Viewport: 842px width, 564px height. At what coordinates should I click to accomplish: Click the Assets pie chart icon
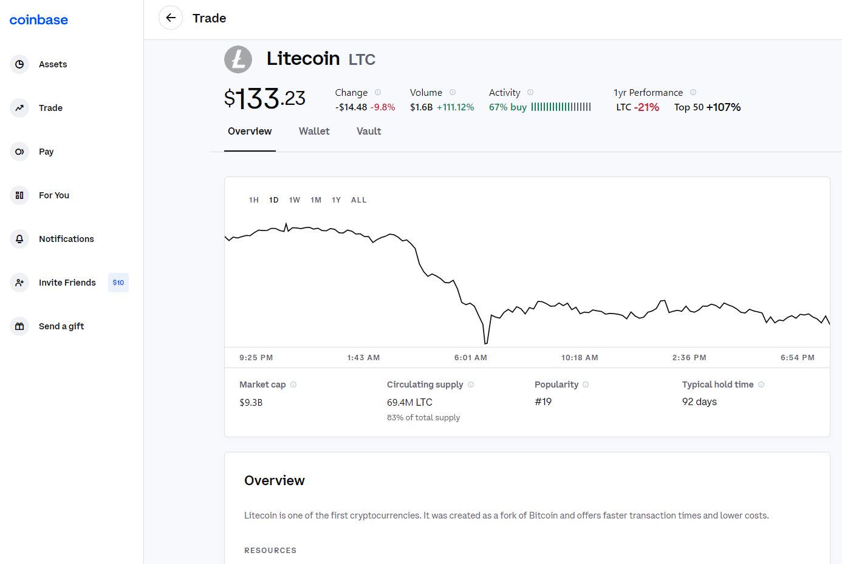[19, 64]
